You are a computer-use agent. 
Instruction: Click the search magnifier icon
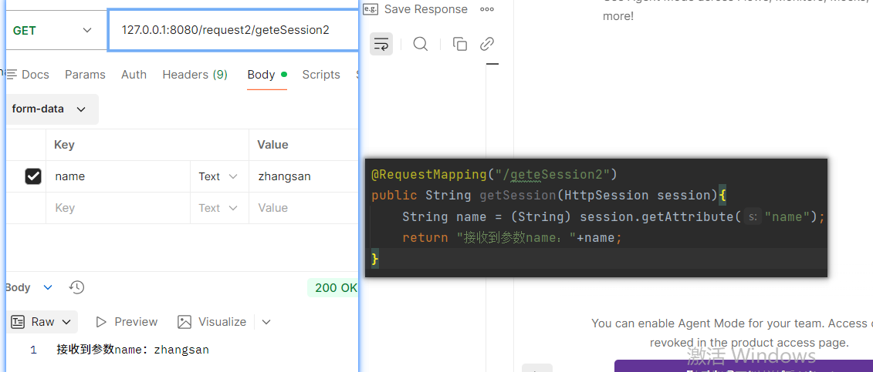click(421, 44)
